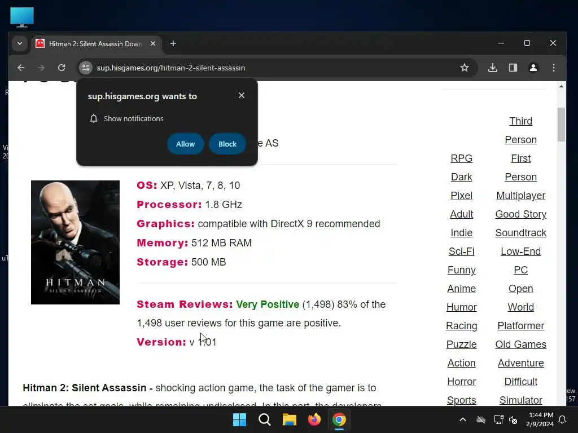Viewport: 578px width, 433px height.
Task: Open the Adventure tag
Action: click(520, 363)
